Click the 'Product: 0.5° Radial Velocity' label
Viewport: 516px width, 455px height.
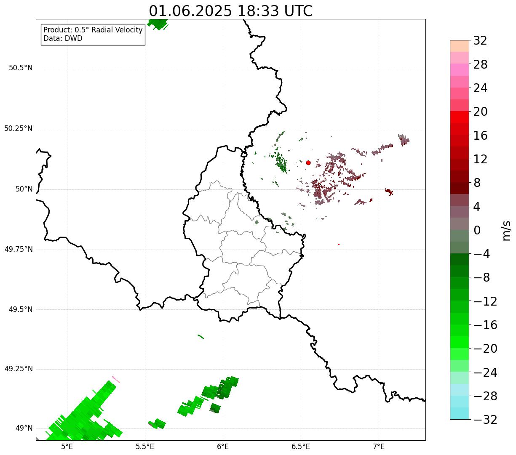point(93,30)
